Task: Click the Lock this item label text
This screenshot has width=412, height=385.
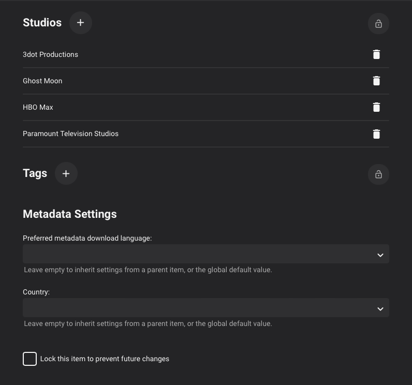Action: [x=105, y=359]
